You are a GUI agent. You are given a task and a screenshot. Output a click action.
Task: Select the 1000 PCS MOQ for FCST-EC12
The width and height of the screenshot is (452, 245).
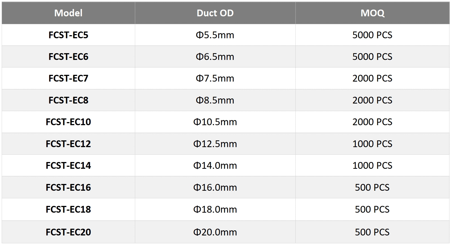[372, 144]
